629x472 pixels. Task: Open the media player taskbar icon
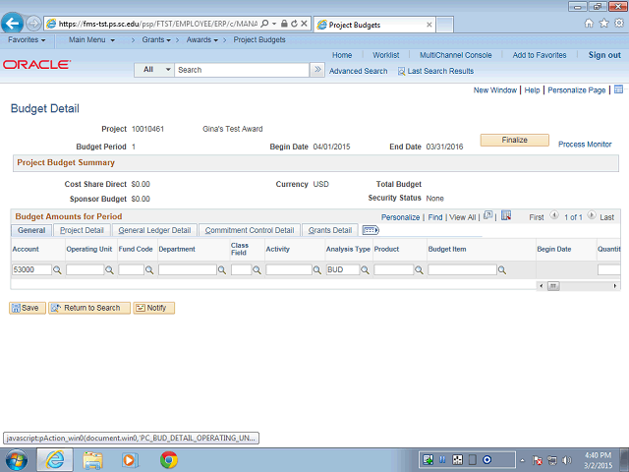point(130,460)
